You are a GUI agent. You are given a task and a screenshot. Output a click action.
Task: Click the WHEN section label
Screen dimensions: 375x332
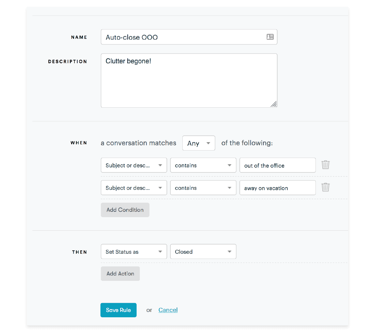point(79,143)
